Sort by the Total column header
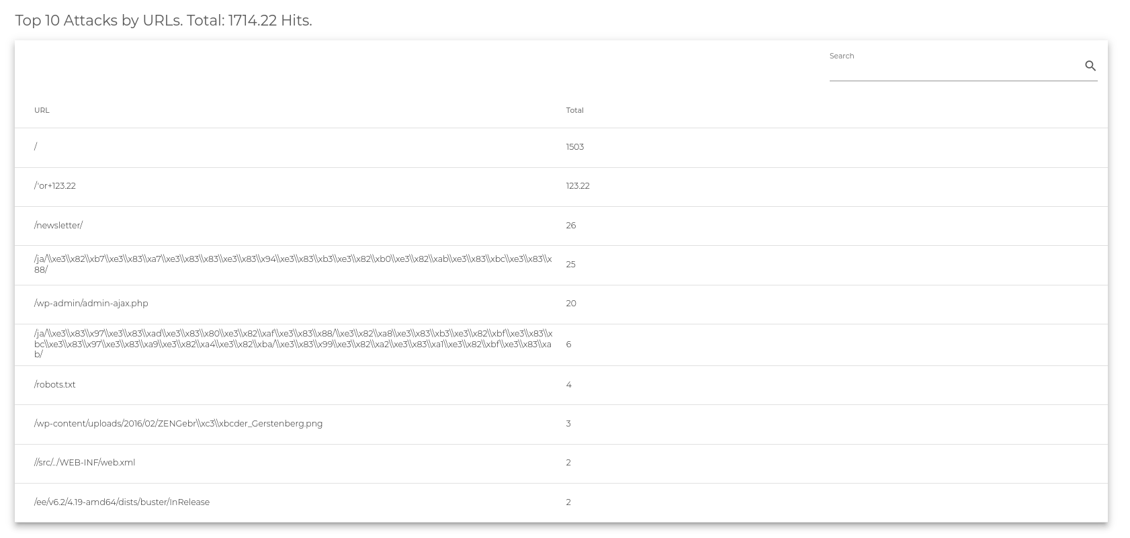1130x538 pixels. tap(574, 110)
